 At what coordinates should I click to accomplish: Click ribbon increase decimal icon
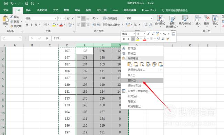[x=146, y=25]
